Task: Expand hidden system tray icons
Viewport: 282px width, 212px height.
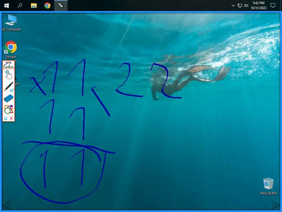Action: coord(233,6)
